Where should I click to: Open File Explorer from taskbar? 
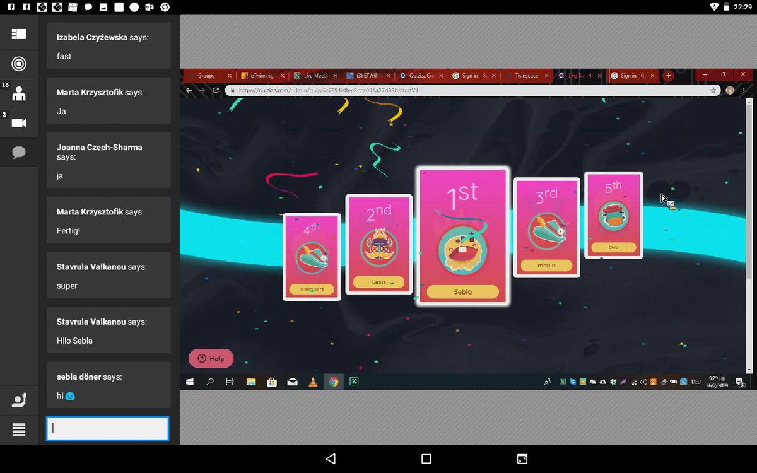click(x=251, y=382)
